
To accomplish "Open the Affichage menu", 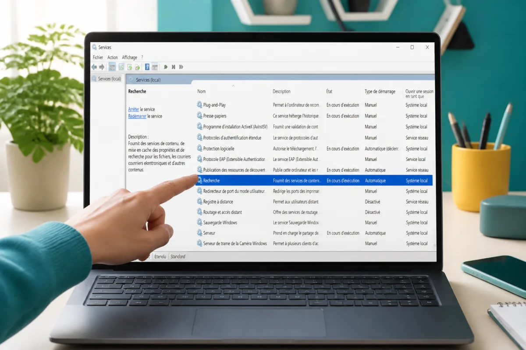I will (129, 57).
